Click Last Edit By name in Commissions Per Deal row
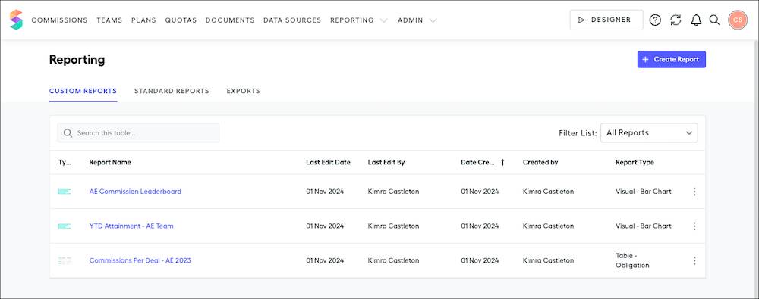 [x=393, y=260]
